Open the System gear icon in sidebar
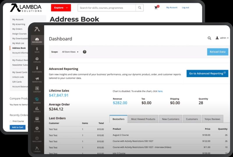Image resolution: width=233 pixels, height=157 pixels. coord(37,129)
